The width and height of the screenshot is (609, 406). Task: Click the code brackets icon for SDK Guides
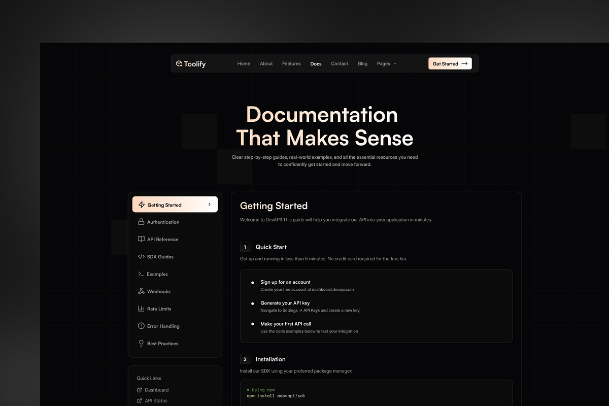(x=141, y=256)
